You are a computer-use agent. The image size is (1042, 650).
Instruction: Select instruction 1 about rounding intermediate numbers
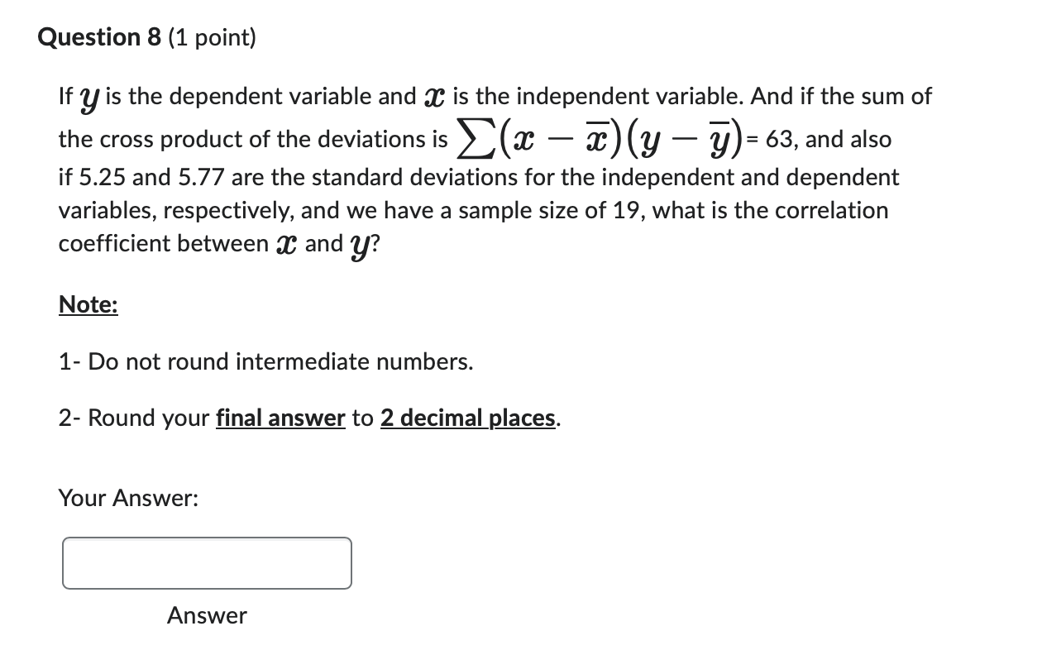pyautogui.click(x=265, y=361)
